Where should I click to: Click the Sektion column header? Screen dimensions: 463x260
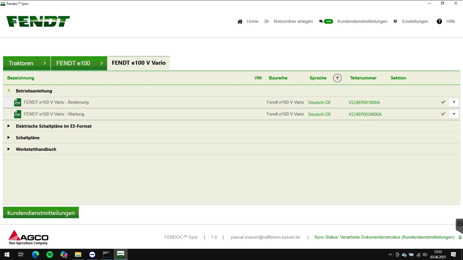398,78
